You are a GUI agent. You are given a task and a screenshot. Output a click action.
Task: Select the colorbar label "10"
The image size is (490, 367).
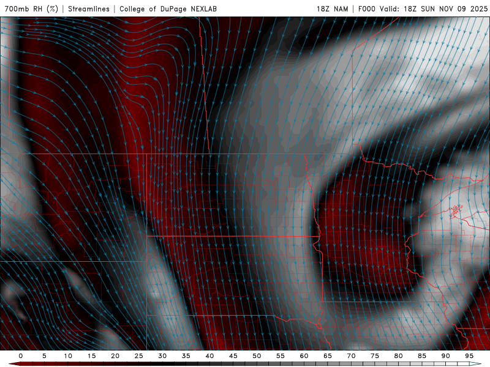pos(68,356)
